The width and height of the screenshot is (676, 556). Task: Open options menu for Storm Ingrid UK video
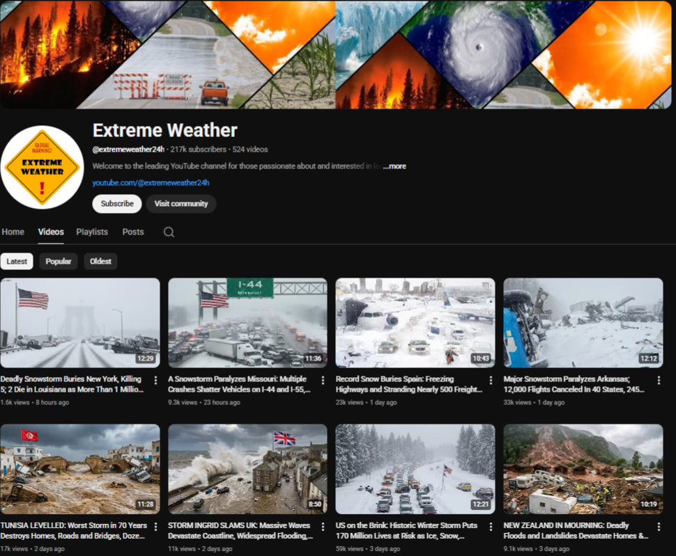click(x=323, y=527)
